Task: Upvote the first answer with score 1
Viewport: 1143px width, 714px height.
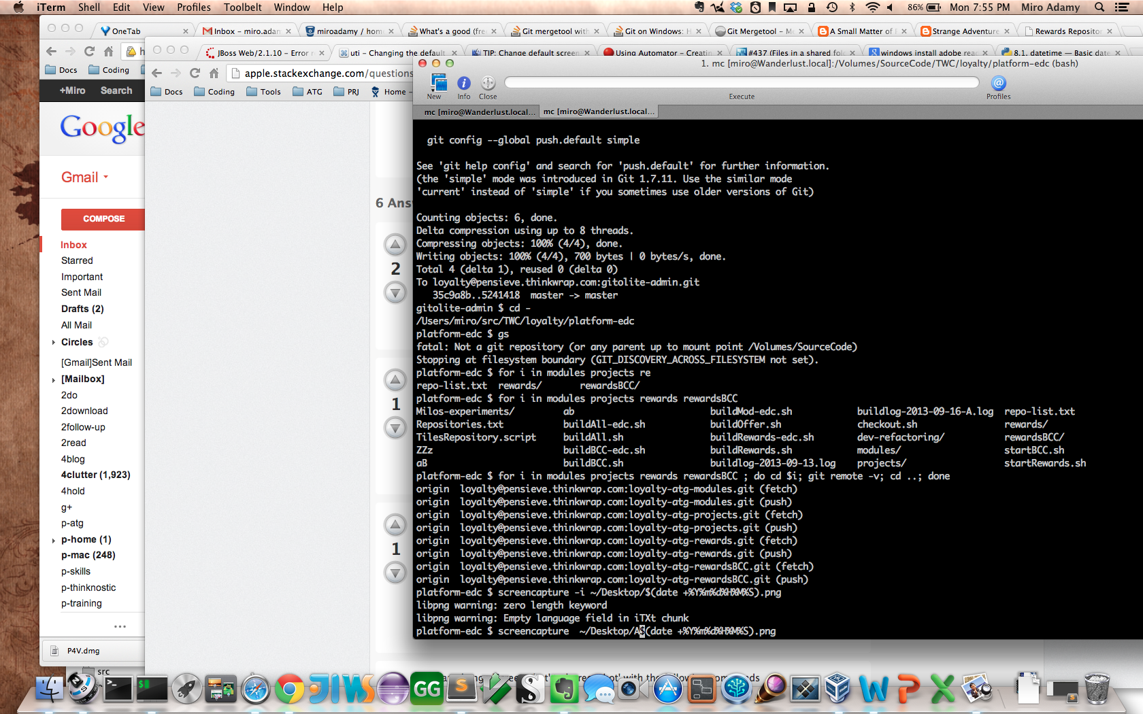Action: 395,379
